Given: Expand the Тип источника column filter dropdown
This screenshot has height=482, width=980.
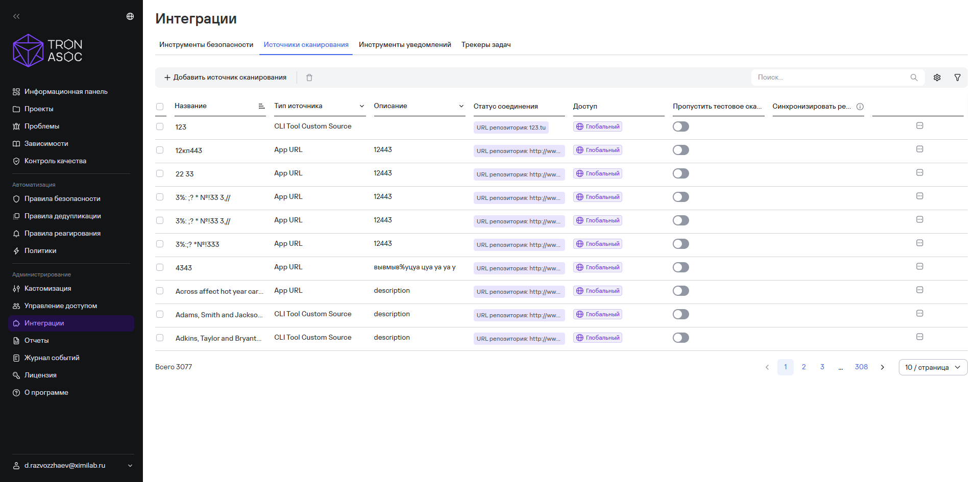Looking at the screenshot, I should [x=362, y=106].
